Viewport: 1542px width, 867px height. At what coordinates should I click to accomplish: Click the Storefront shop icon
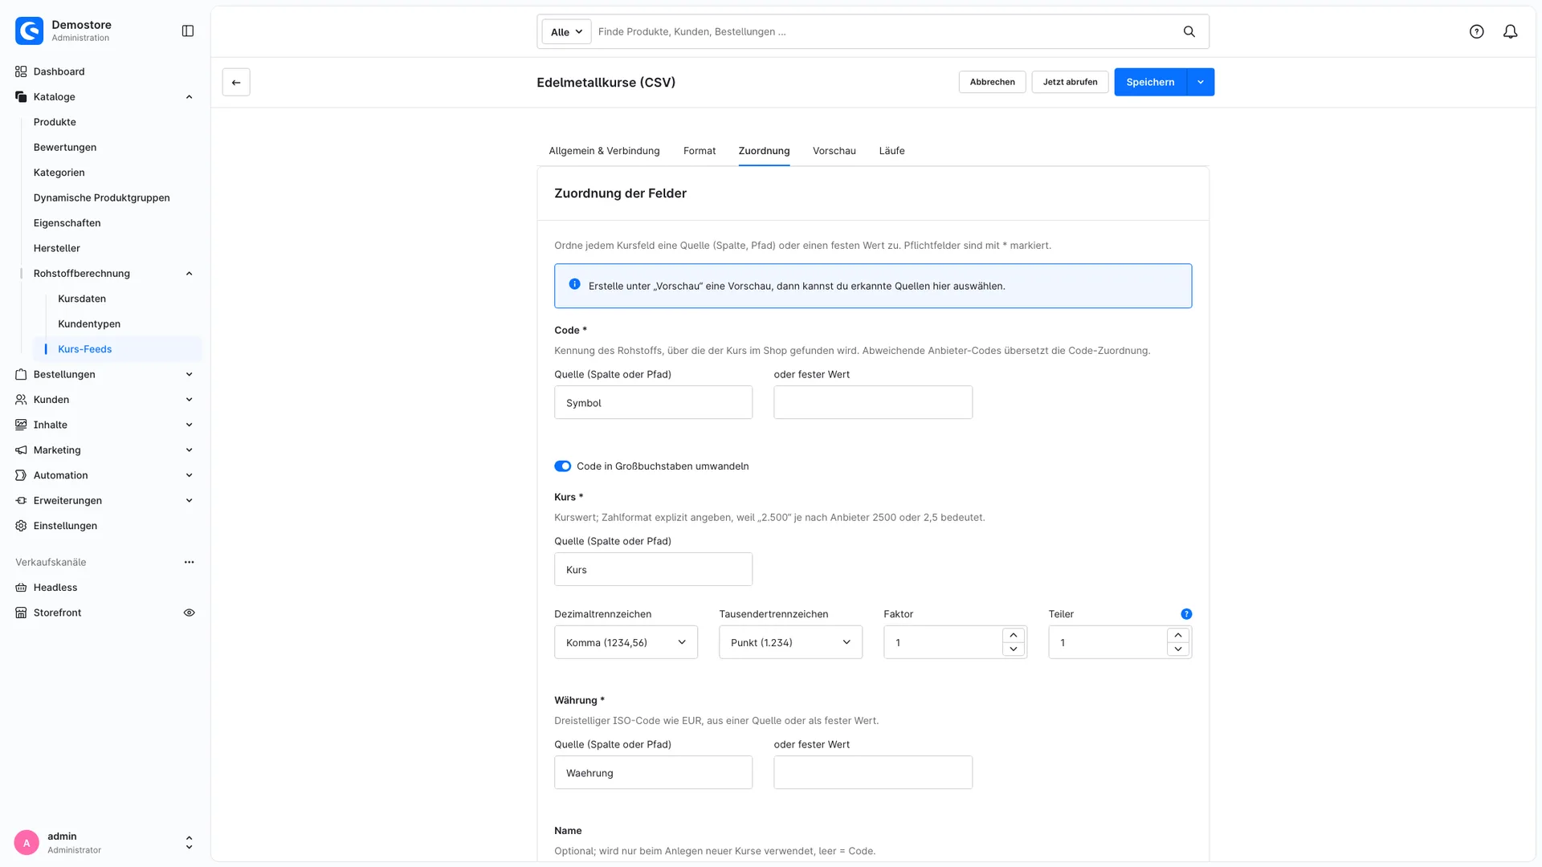[x=21, y=613]
